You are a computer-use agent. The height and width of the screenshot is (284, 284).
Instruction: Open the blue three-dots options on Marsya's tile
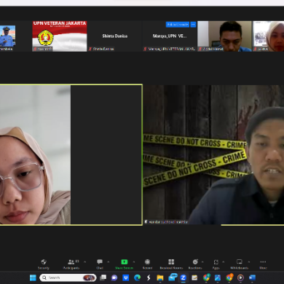pyautogui.click(x=193, y=24)
